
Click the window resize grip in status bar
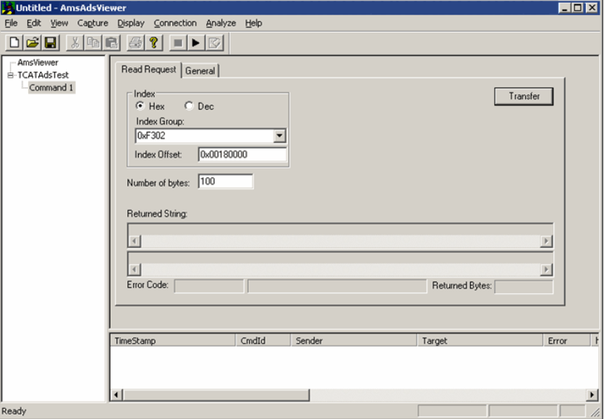[595, 412]
